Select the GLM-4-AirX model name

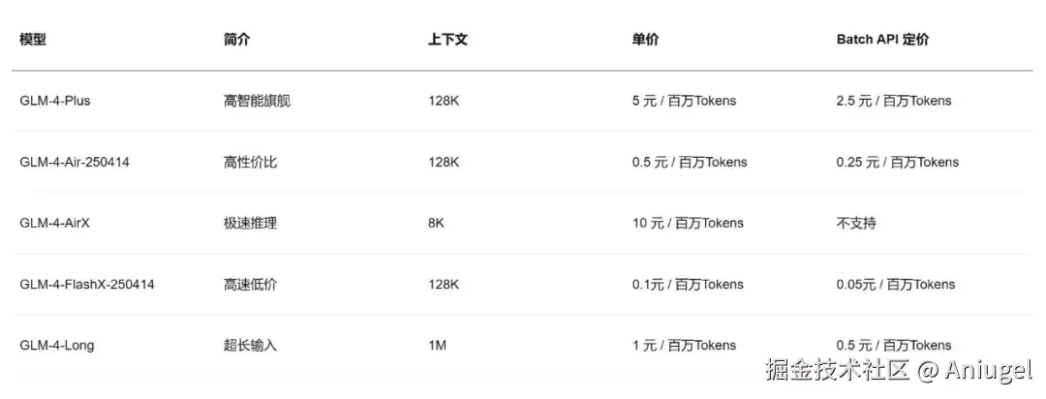(x=54, y=223)
